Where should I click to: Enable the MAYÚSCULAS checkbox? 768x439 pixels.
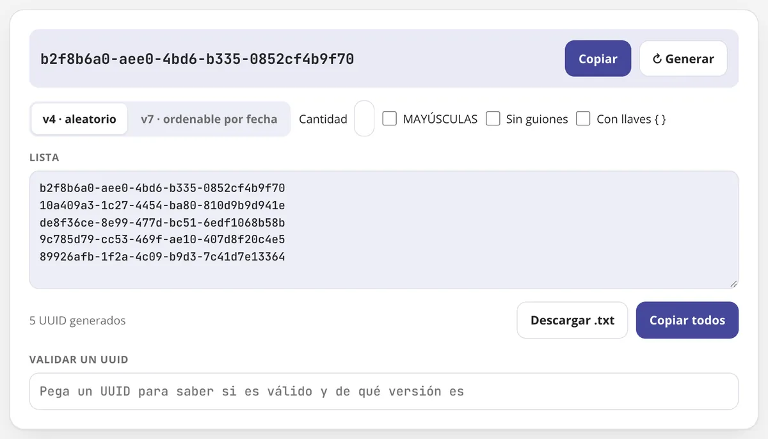[x=389, y=118]
